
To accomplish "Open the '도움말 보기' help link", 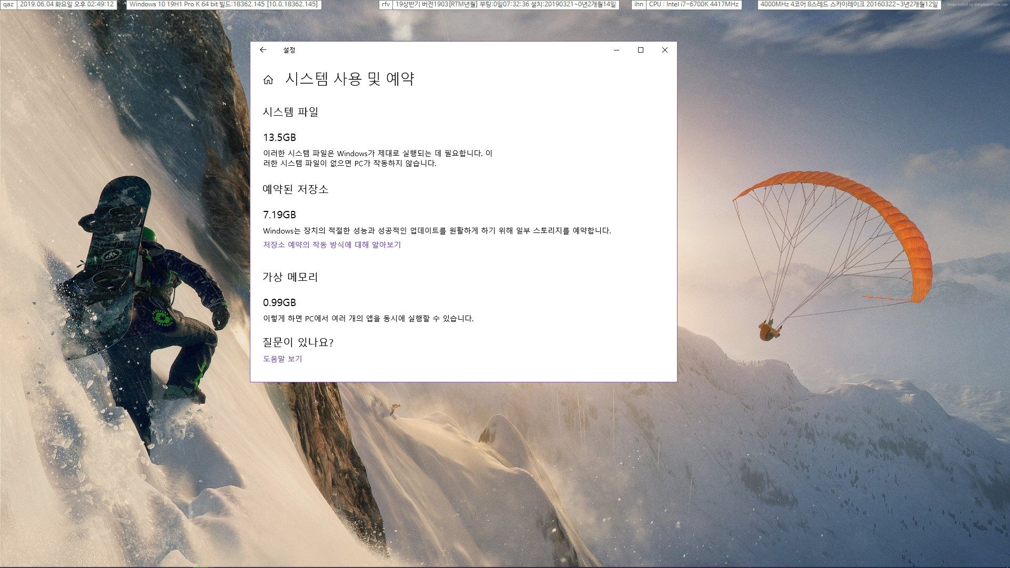I will click(x=282, y=359).
